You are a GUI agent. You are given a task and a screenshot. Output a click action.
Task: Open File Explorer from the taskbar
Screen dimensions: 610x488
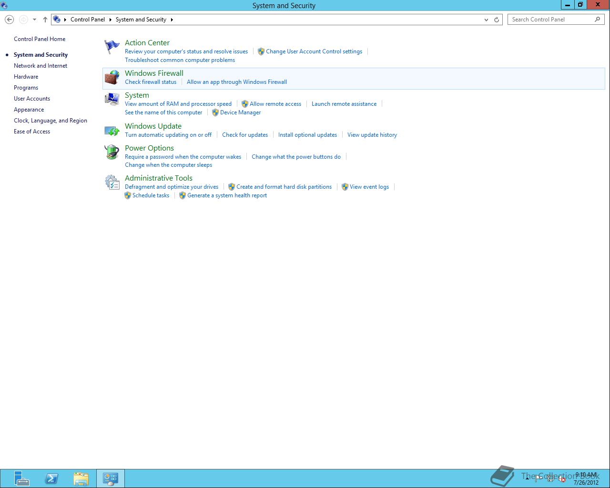[81, 478]
